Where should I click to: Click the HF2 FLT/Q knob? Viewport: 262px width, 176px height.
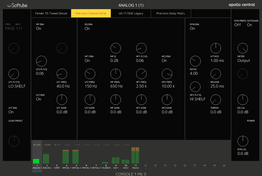195,87
